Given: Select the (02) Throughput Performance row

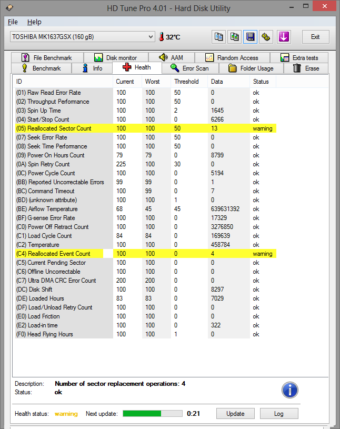Looking at the screenshot, I should click(x=145, y=102).
